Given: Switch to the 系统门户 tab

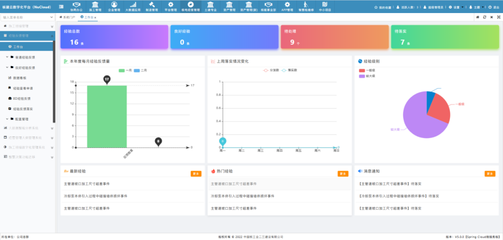Looking at the screenshot, I should point(67,17).
